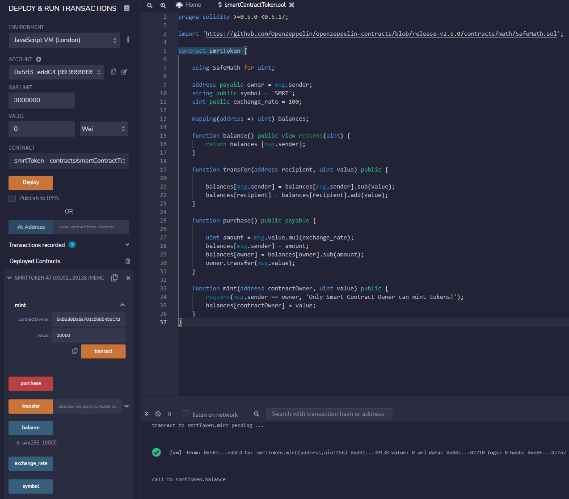
Task: Click the red purchase button
Action: tap(31, 384)
